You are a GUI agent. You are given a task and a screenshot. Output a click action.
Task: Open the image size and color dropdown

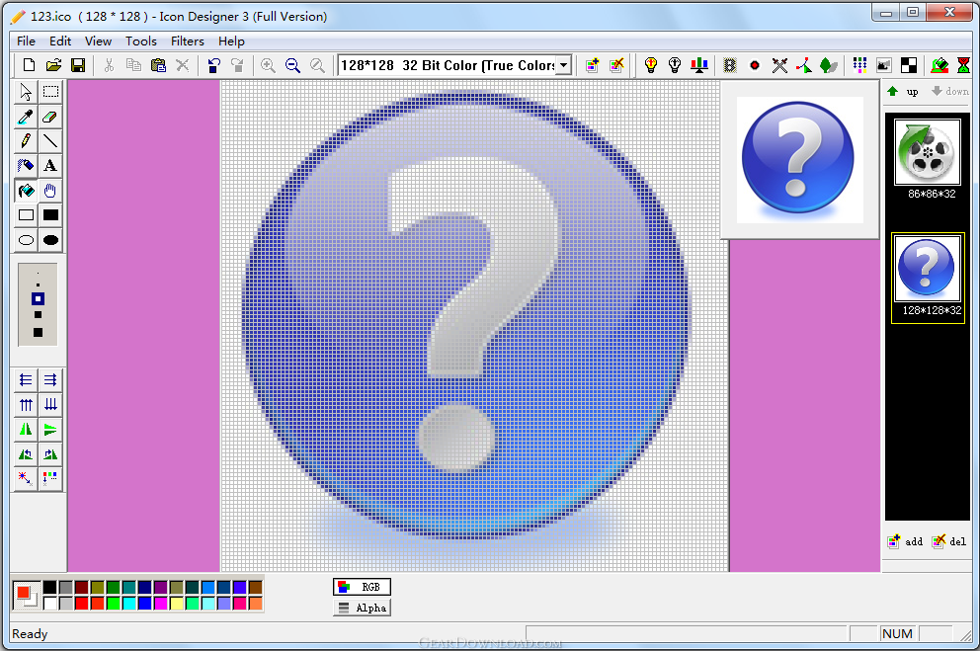564,65
